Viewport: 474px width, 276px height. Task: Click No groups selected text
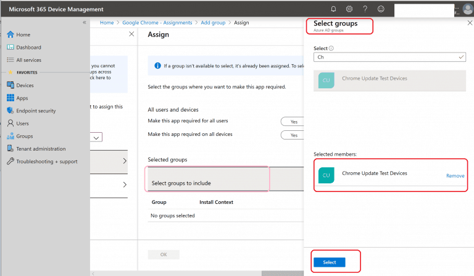point(173,215)
